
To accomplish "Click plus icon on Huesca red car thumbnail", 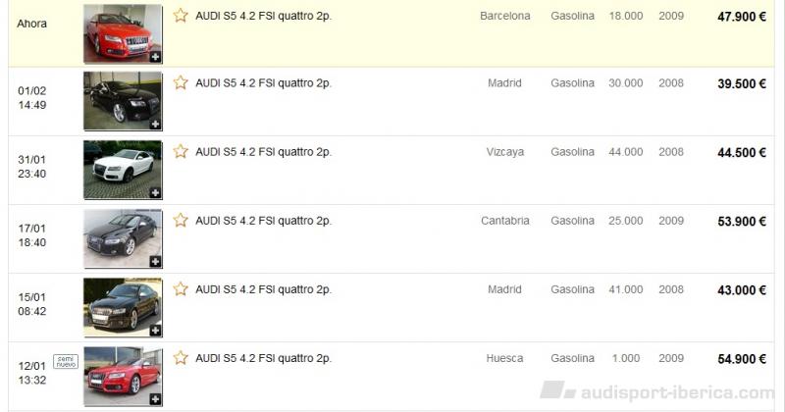I will [x=155, y=399].
